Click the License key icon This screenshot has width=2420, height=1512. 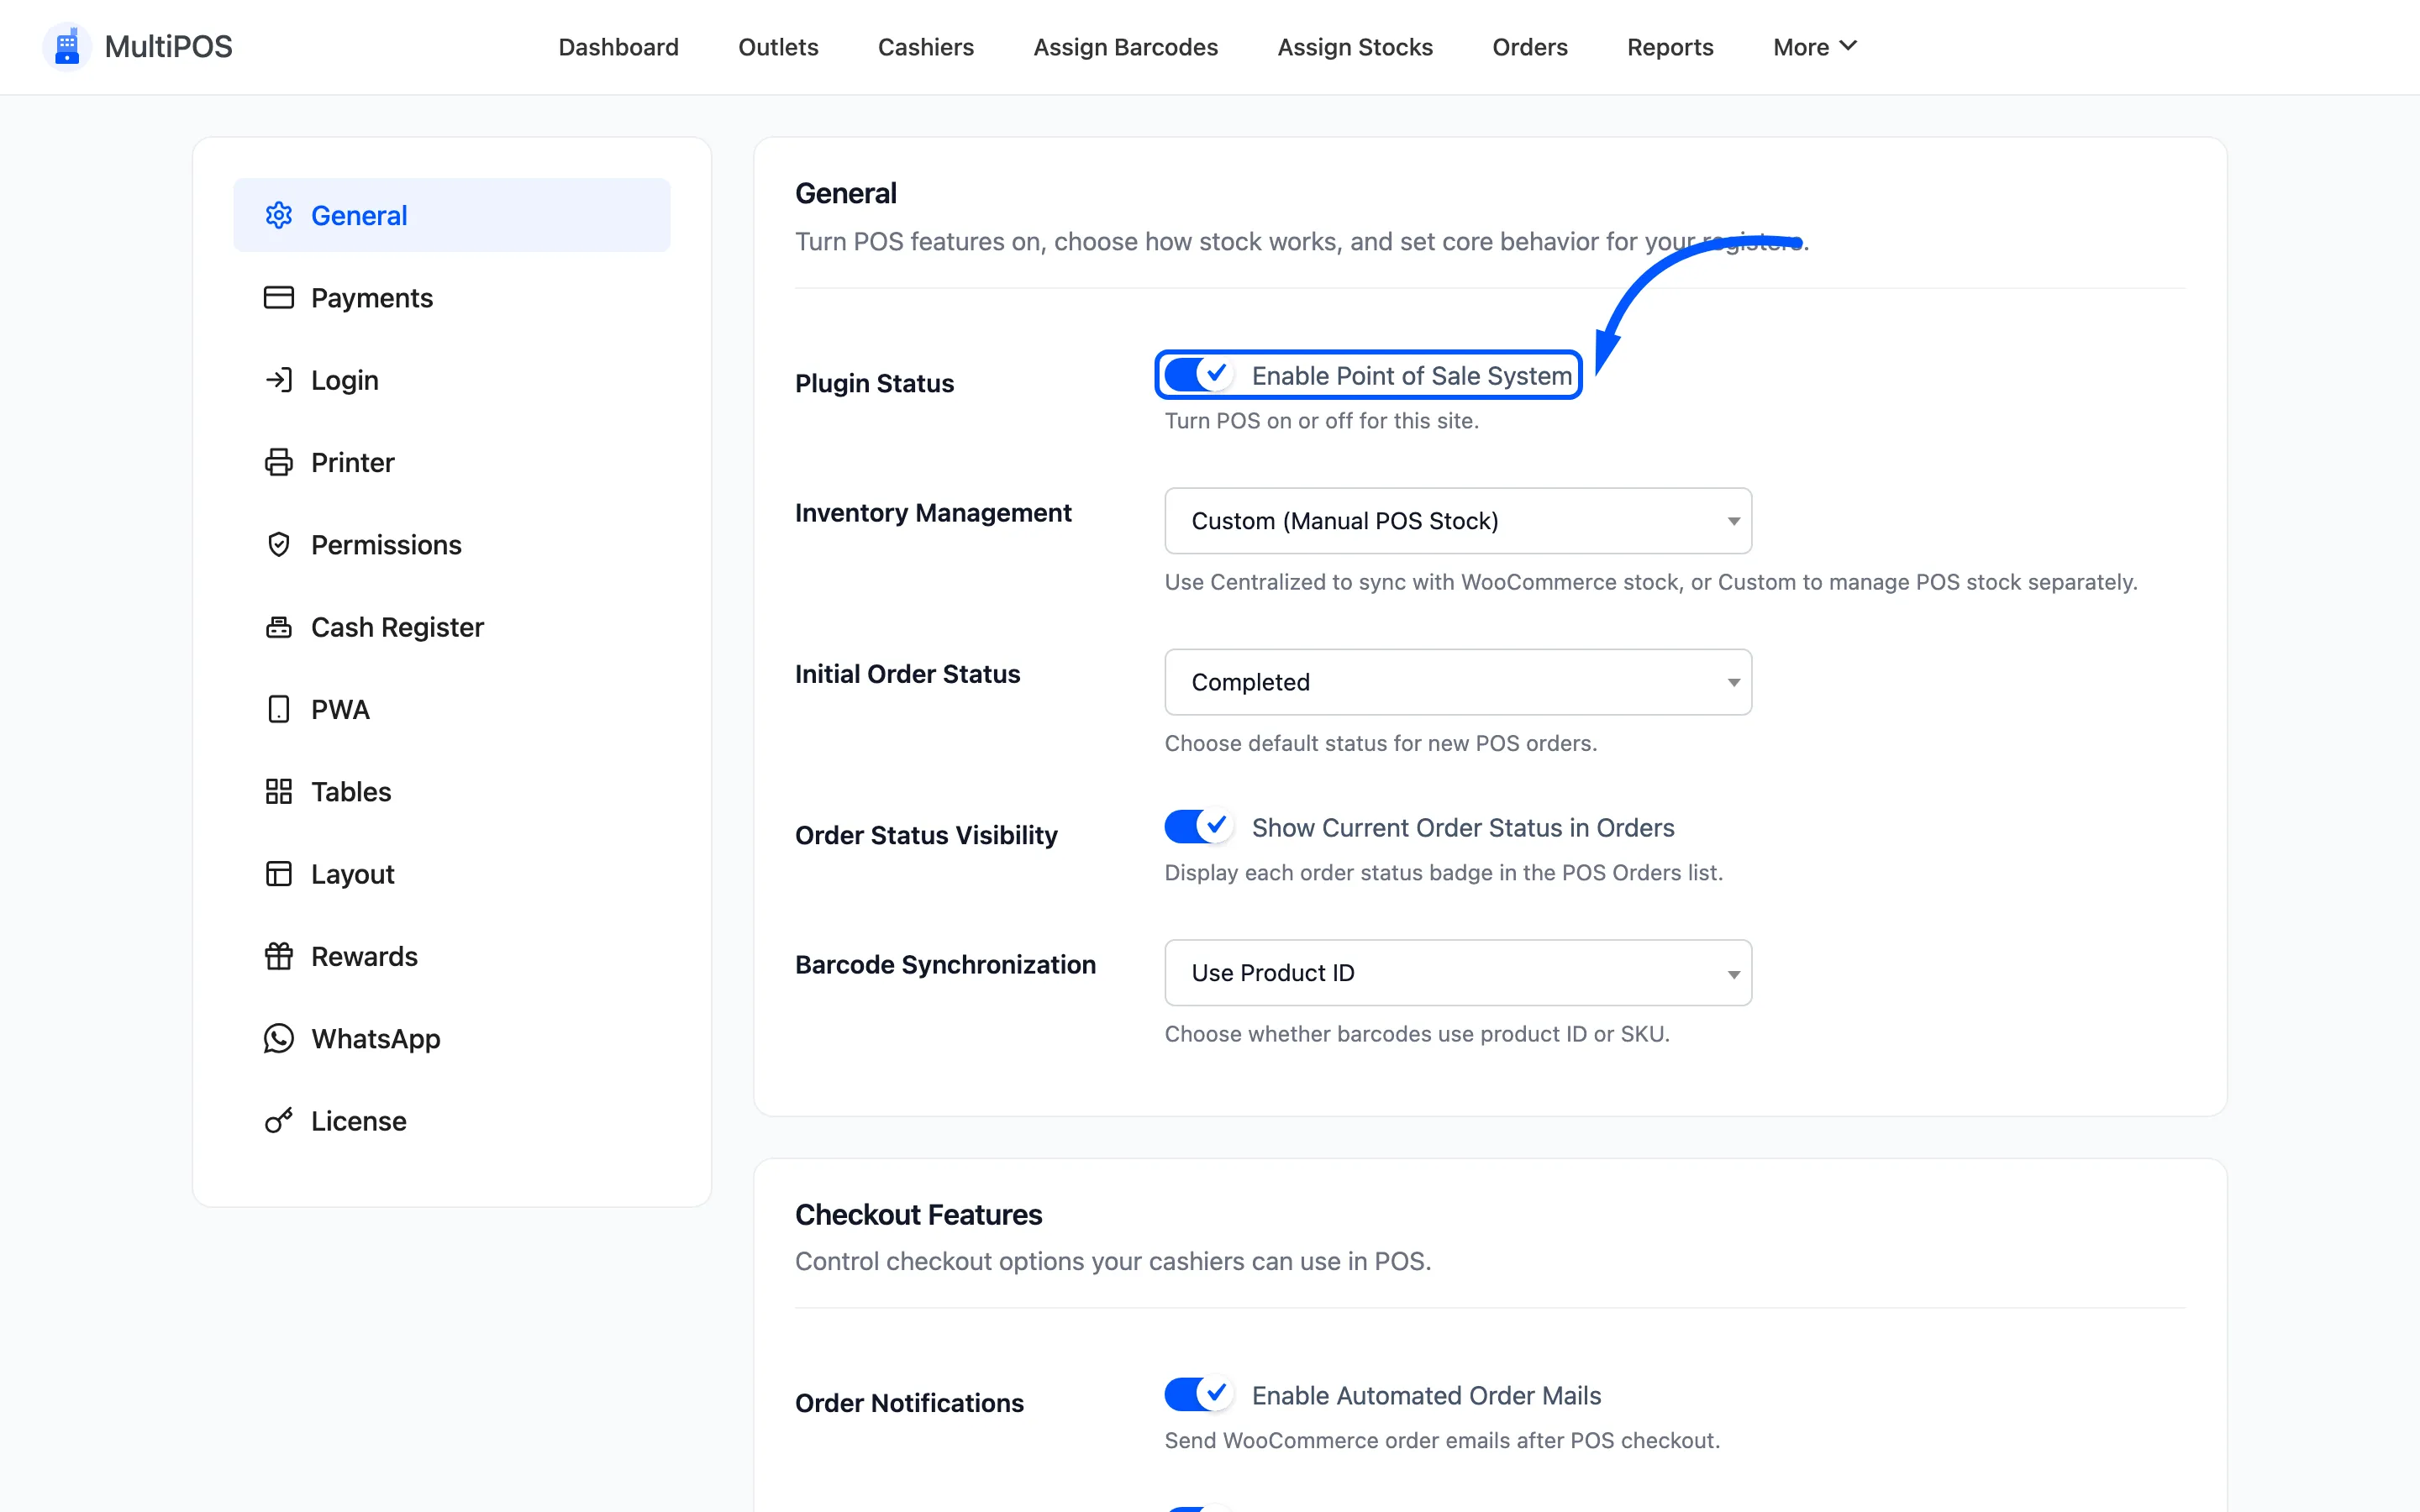click(x=279, y=1120)
